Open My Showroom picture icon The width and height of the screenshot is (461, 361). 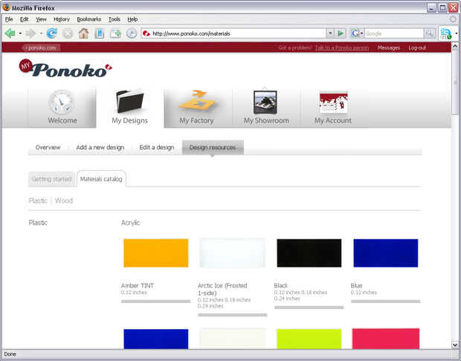265,102
